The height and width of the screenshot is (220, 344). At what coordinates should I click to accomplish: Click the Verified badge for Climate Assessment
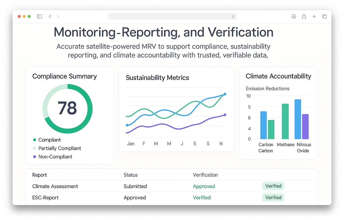point(273,186)
